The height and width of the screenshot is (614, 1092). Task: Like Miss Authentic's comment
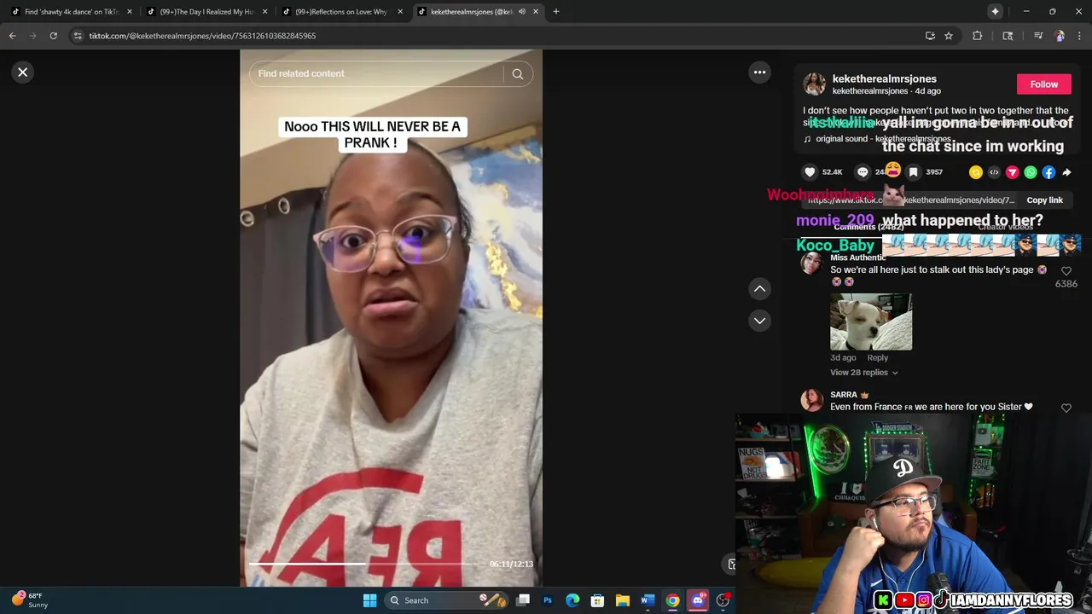pos(1066,270)
